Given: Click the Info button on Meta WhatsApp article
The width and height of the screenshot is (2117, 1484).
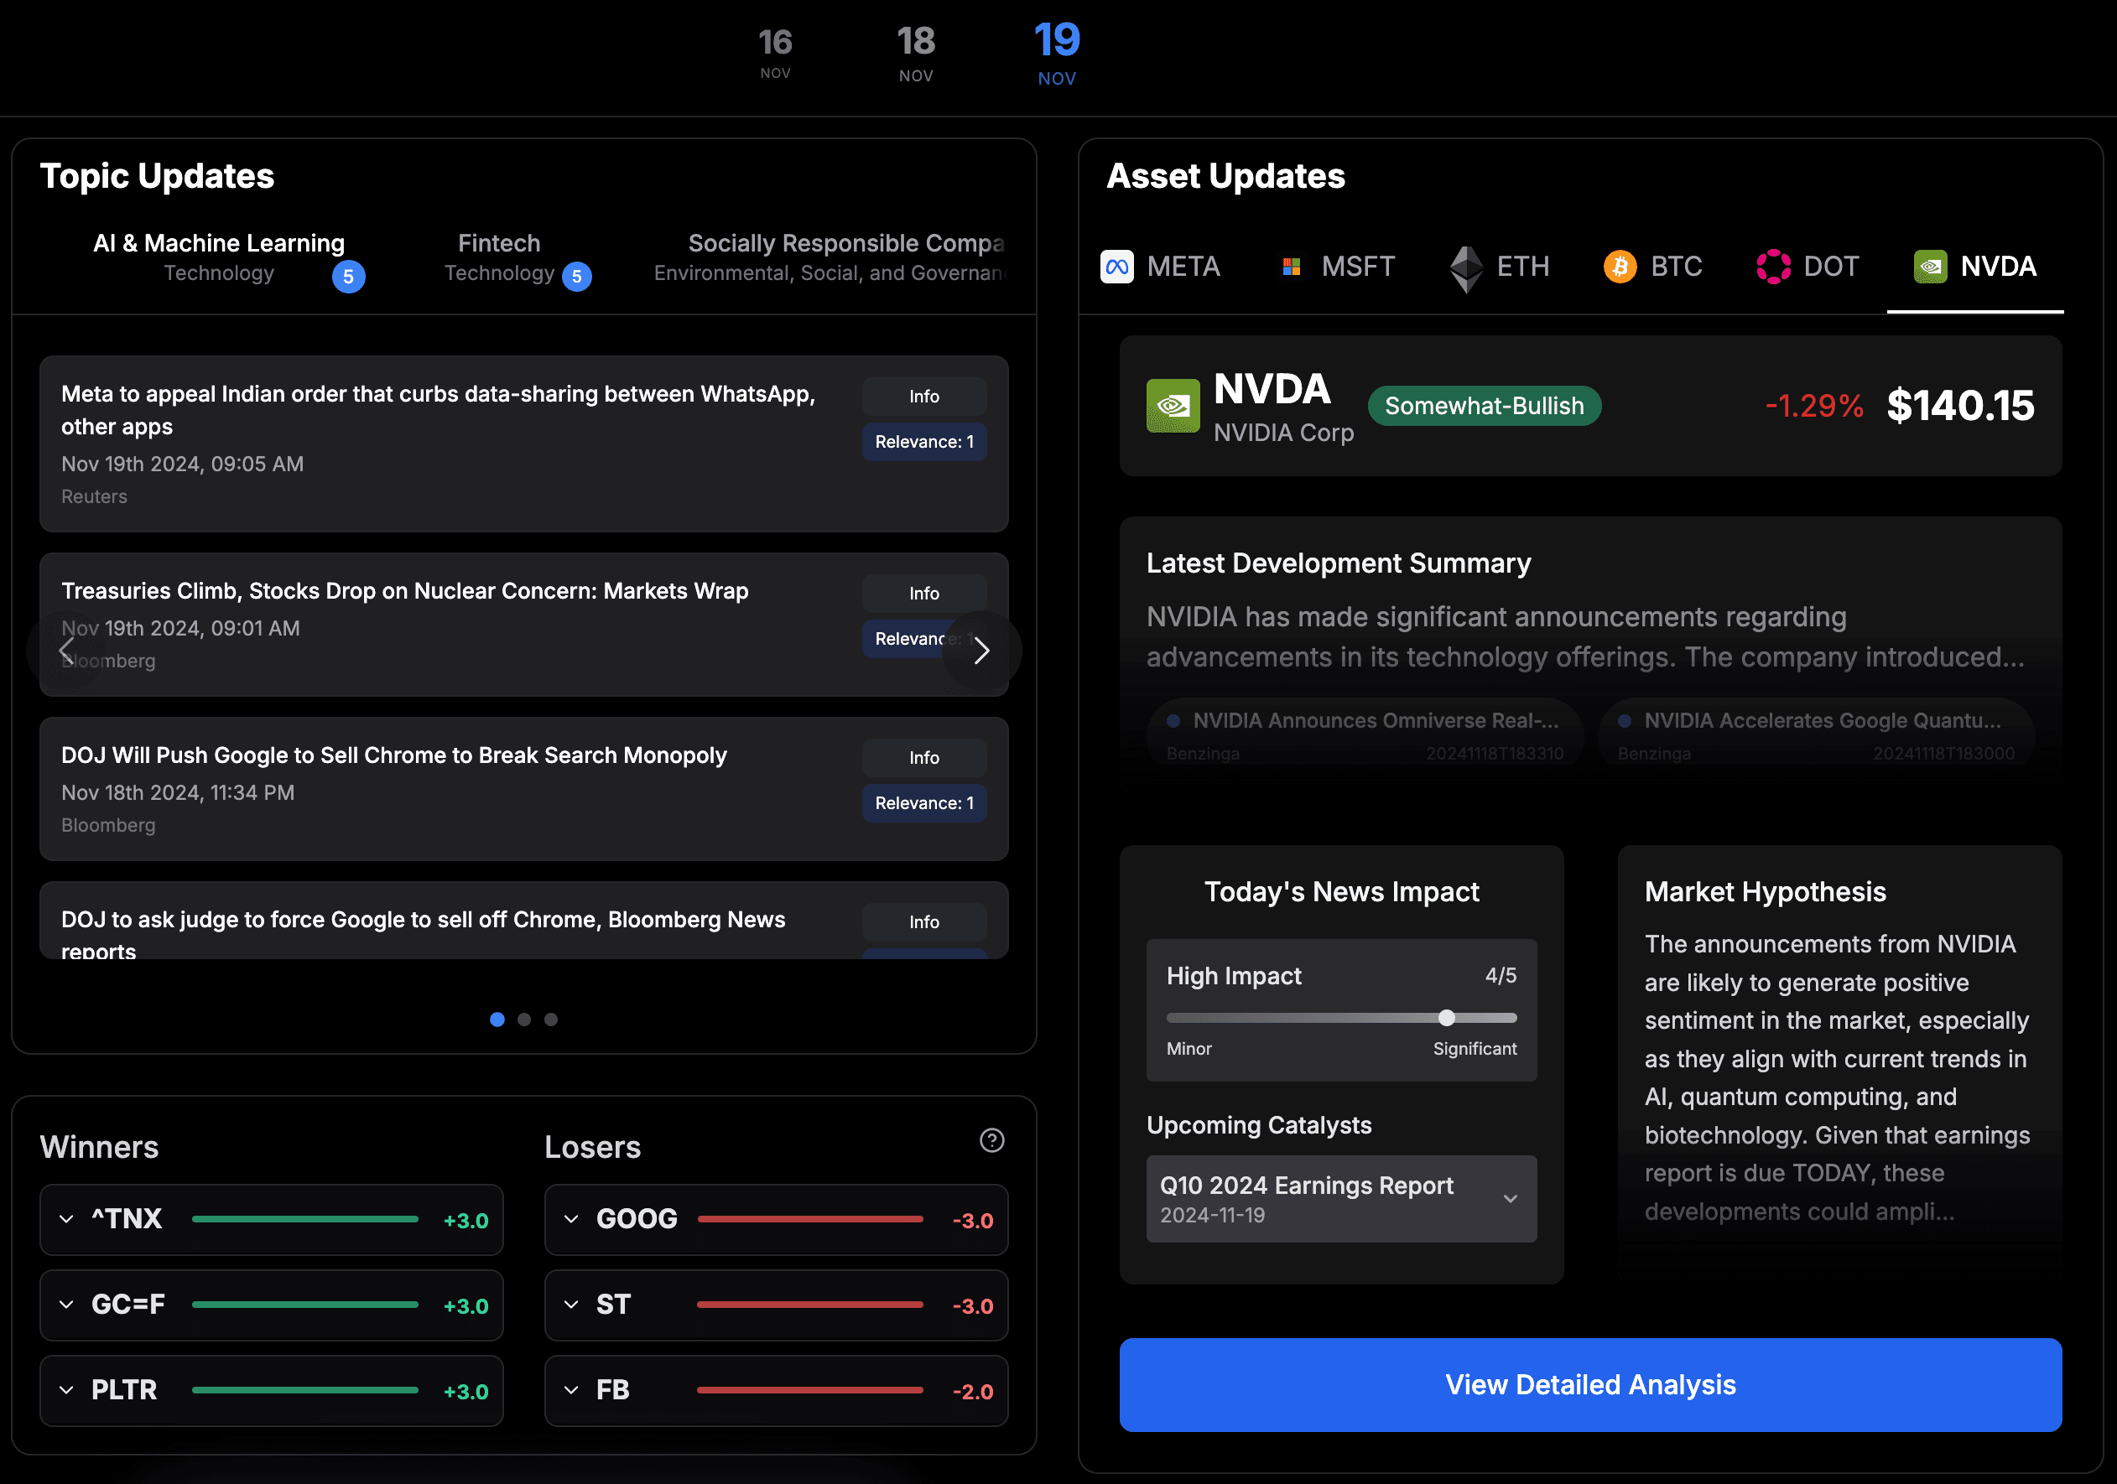Looking at the screenshot, I should tap(925, 397).
